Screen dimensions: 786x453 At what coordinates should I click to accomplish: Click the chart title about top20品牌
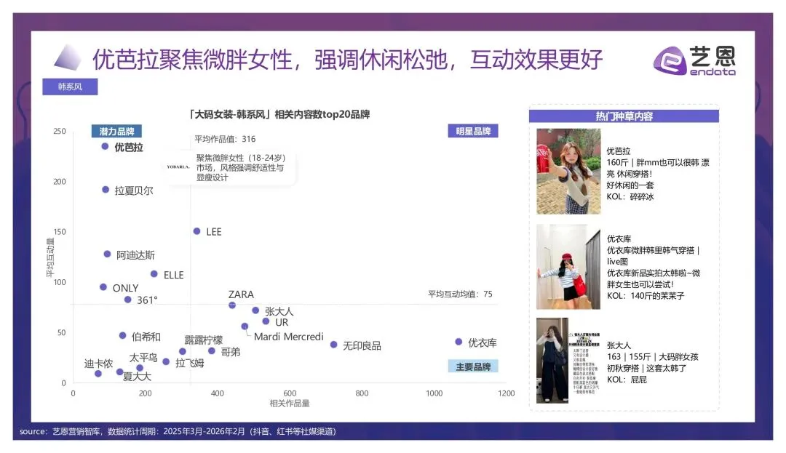[x=279, y=115]
